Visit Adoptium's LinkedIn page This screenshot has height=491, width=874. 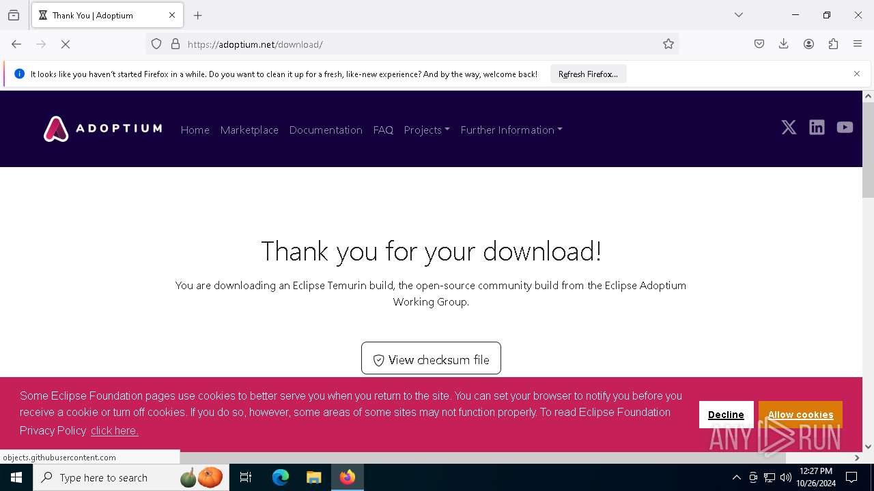817,128
